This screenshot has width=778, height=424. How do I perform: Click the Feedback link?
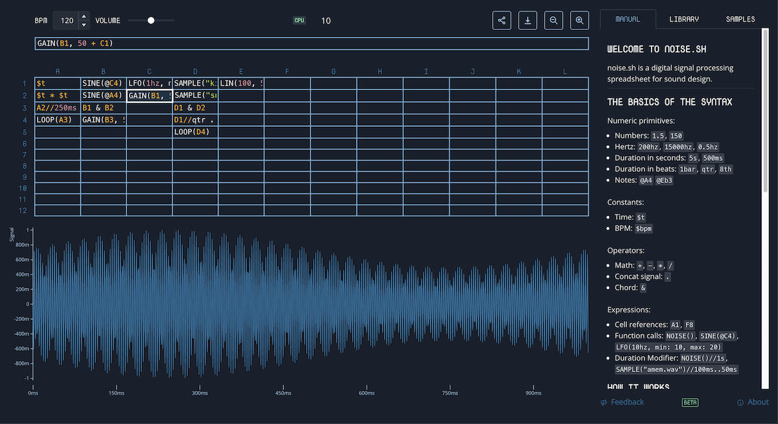click(627, 402)
